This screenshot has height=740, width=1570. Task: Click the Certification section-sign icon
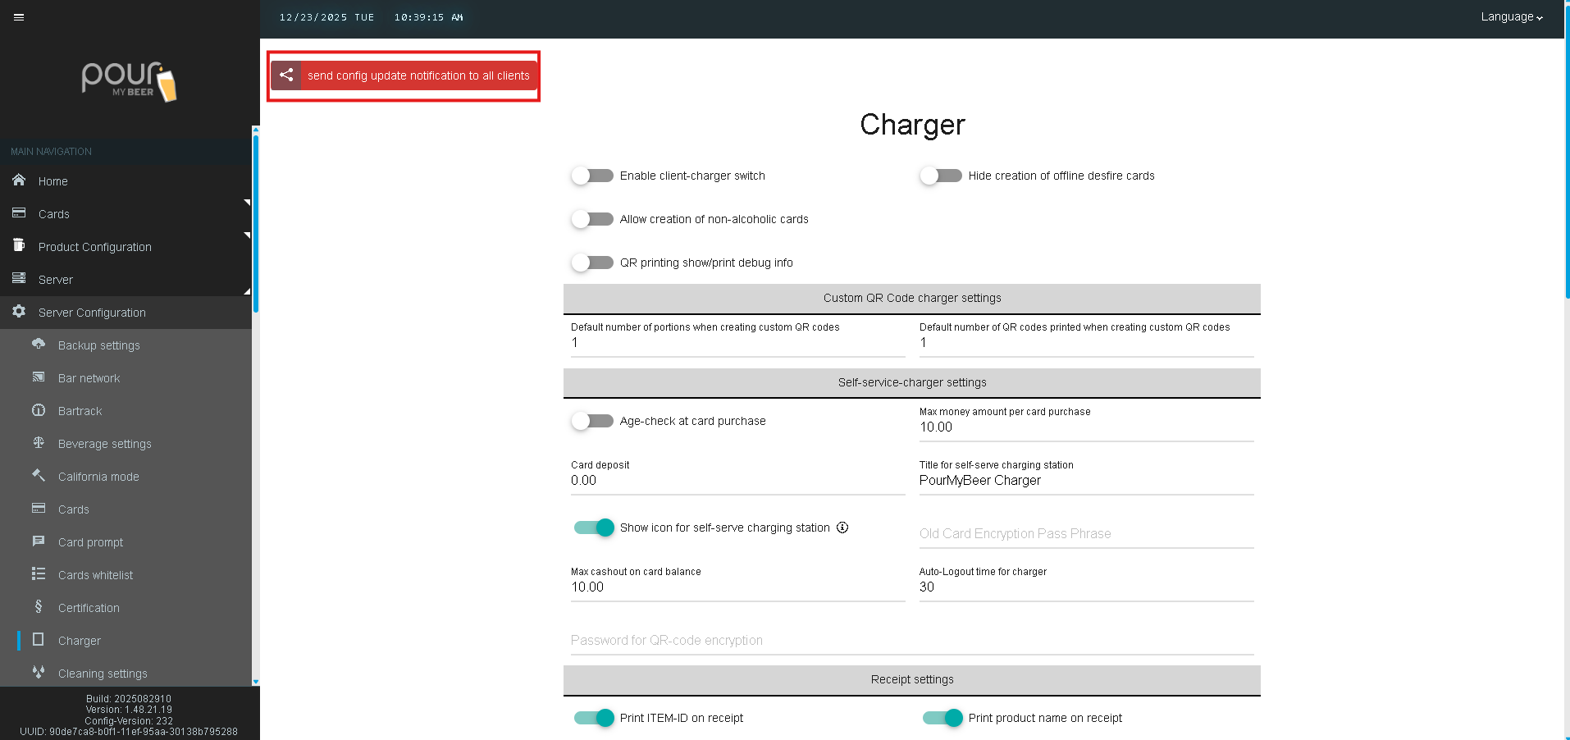39,607
